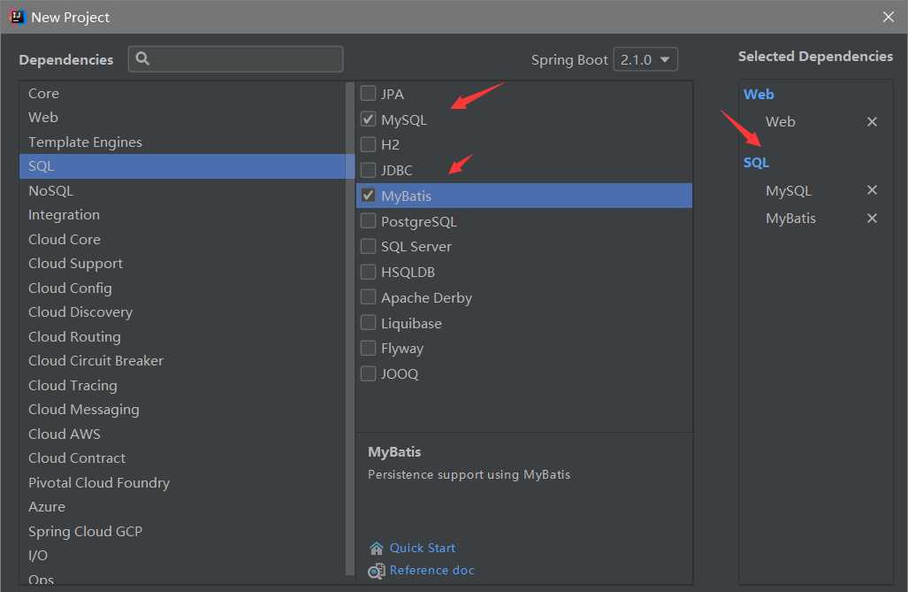Screen dimensions: 908x592
Task: Enable the JDBC checkbox
Action: pos(369,170)
